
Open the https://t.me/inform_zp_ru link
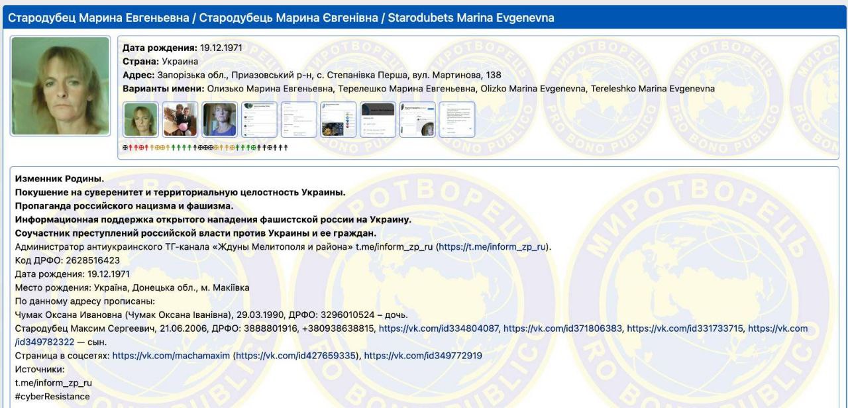492,247
